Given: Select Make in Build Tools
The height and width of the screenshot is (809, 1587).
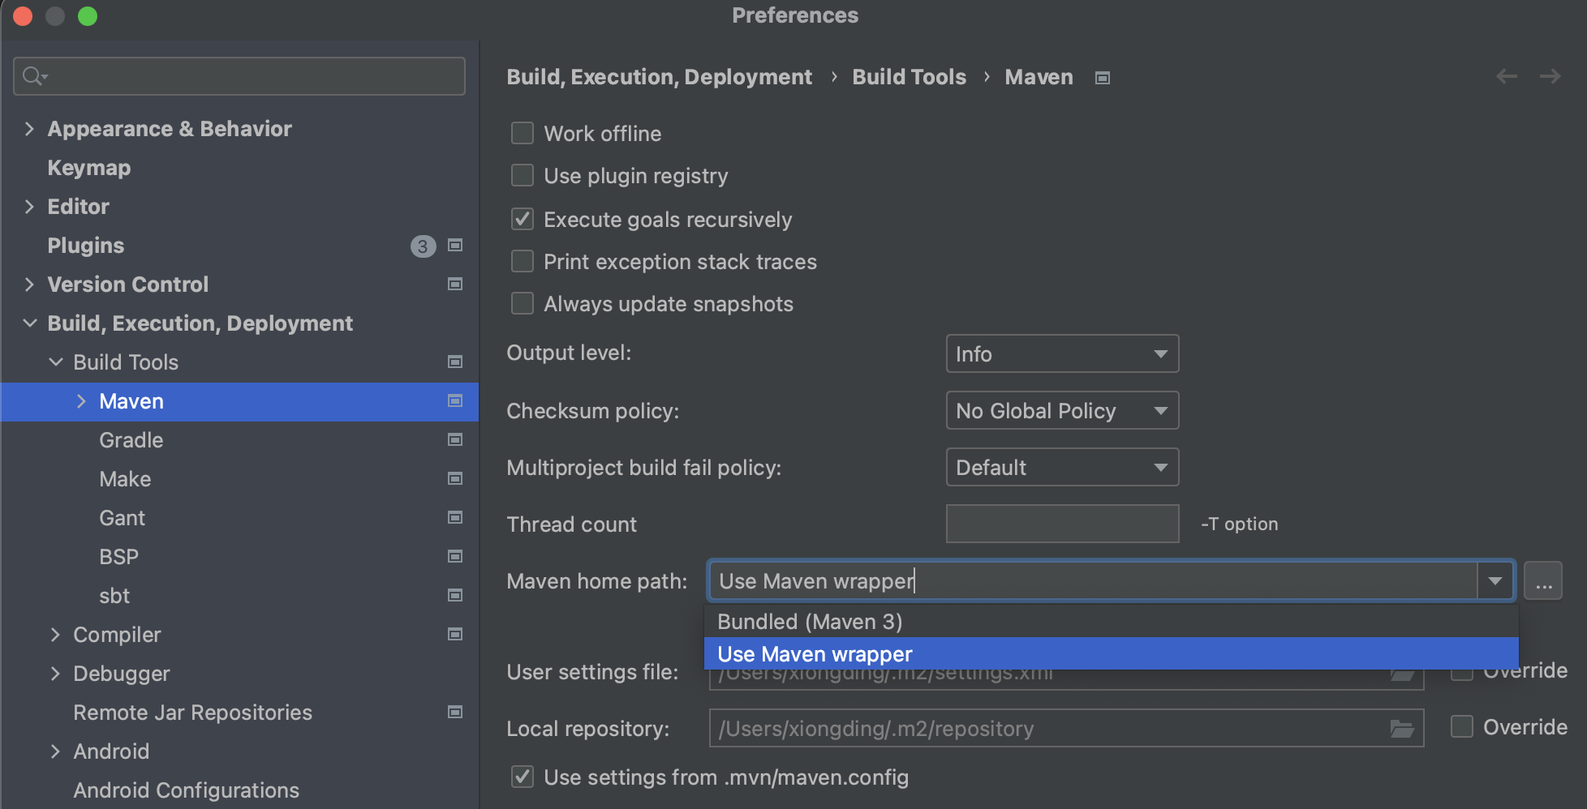Looking at the screenshot, I should coord(125,479).
